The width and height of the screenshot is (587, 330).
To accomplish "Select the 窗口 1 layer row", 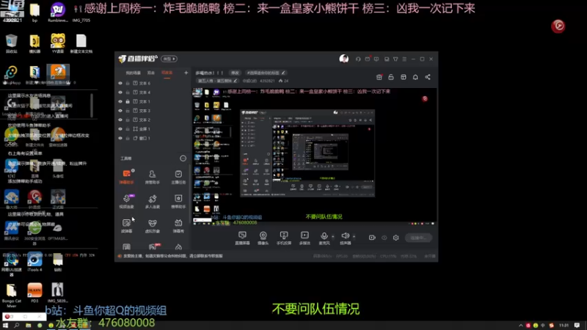I will [x=153, y=138].
